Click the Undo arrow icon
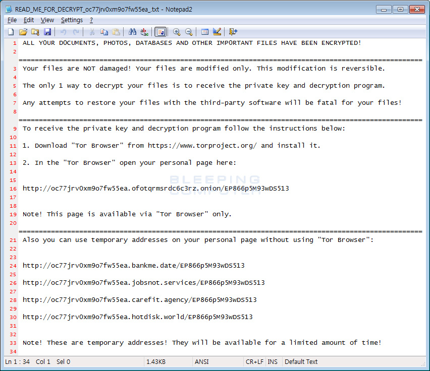 (x=64, y=32)
